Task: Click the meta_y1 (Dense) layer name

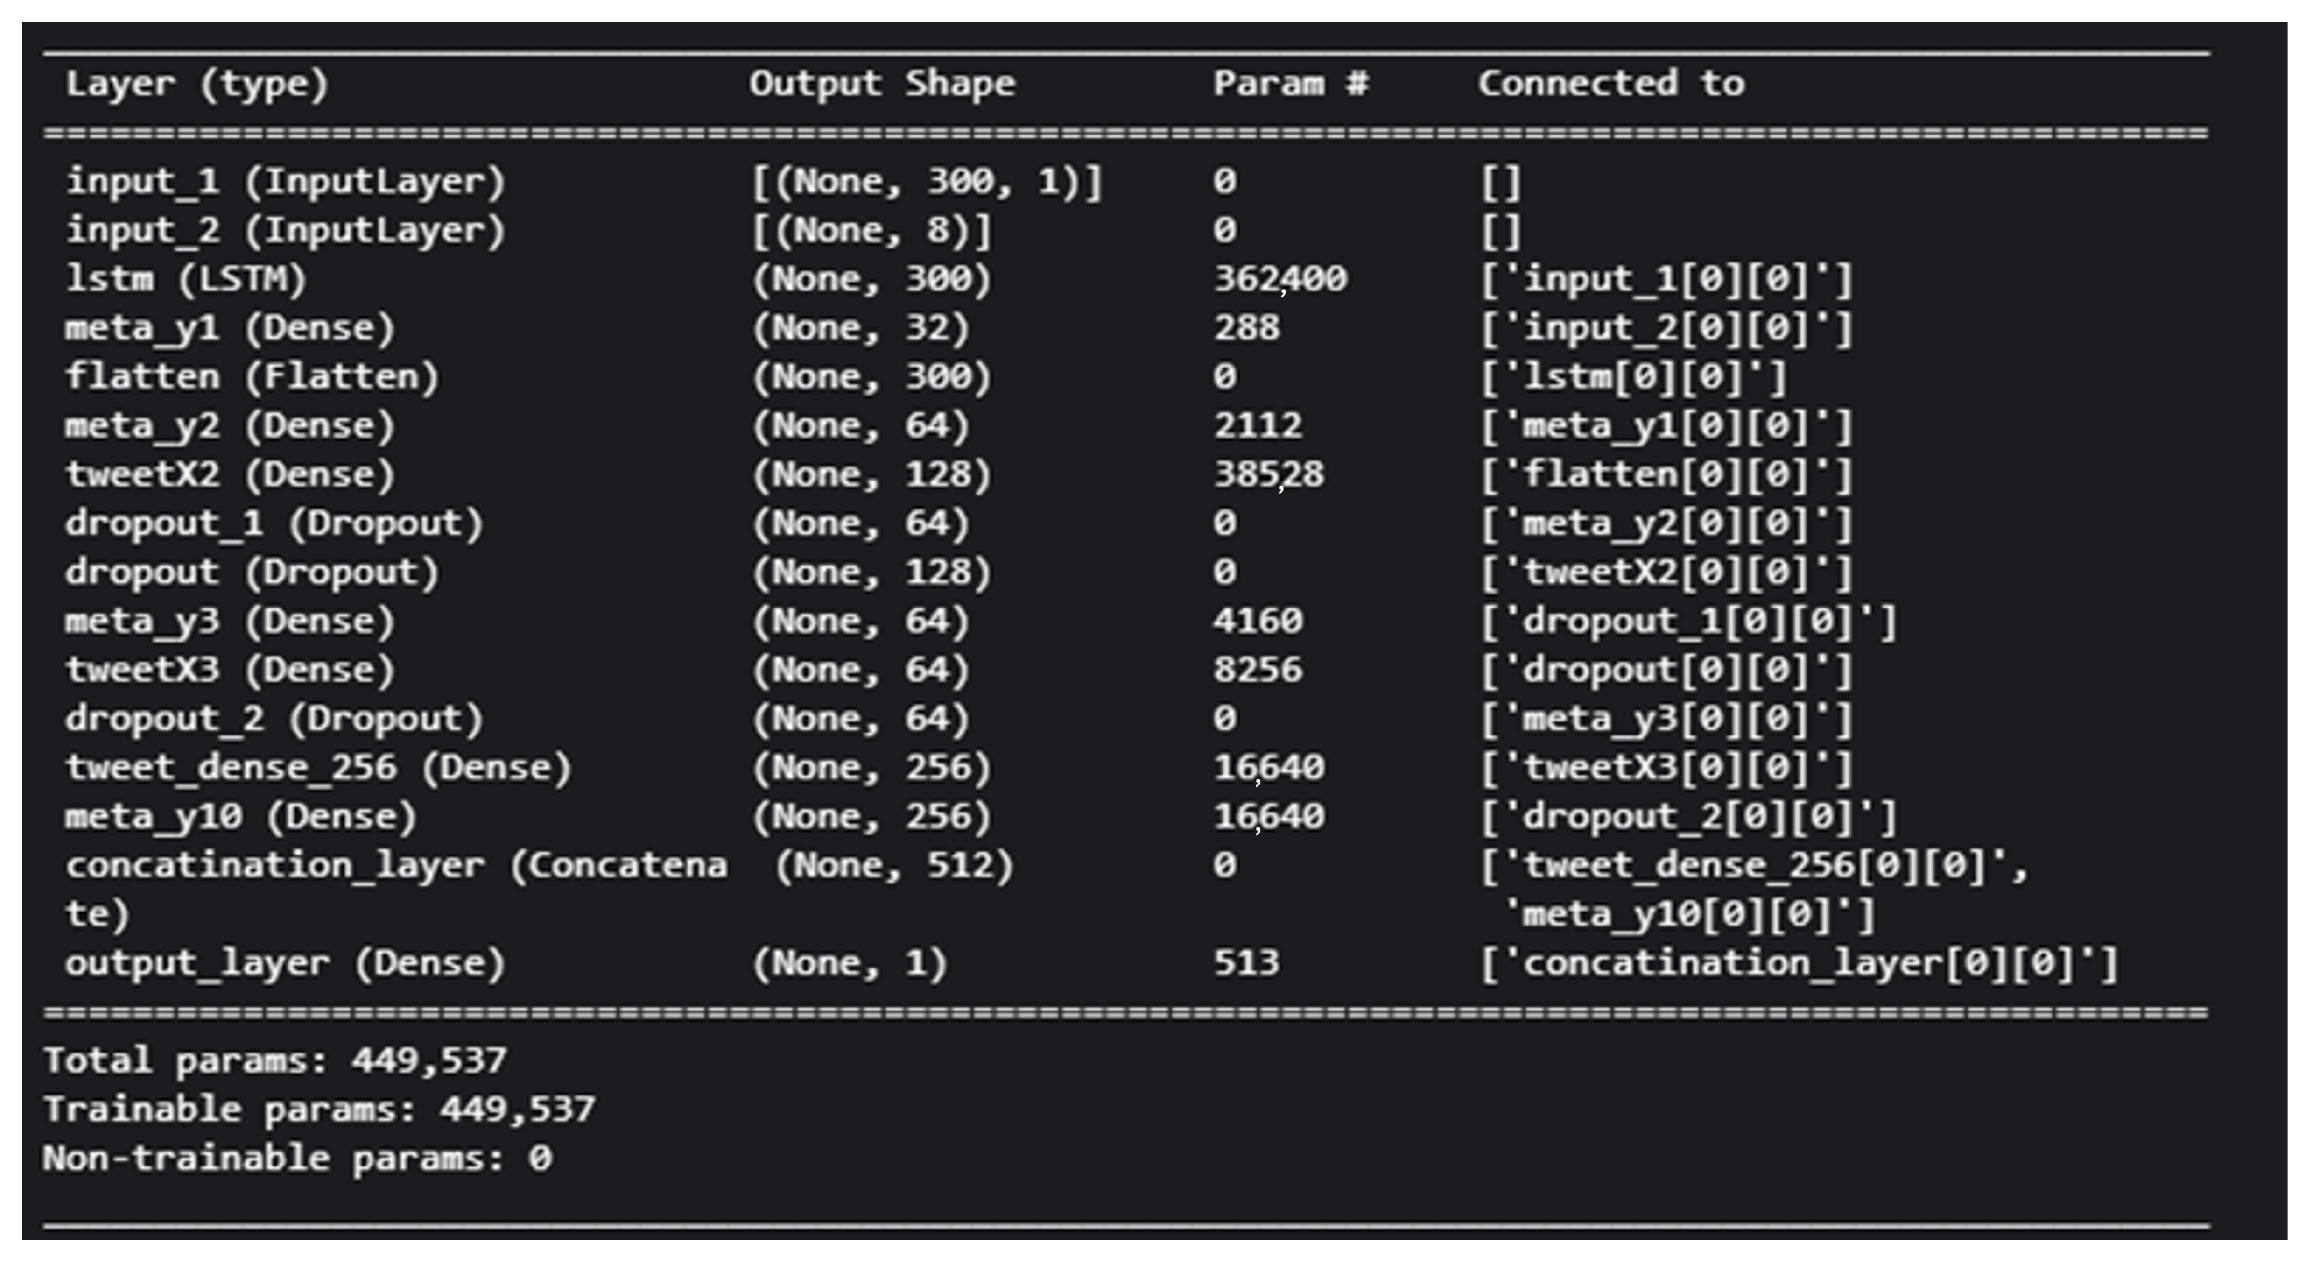Action: [x=229, y=328]
